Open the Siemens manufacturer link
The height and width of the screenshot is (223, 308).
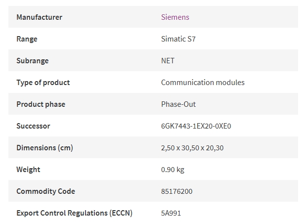pos(175,17)
